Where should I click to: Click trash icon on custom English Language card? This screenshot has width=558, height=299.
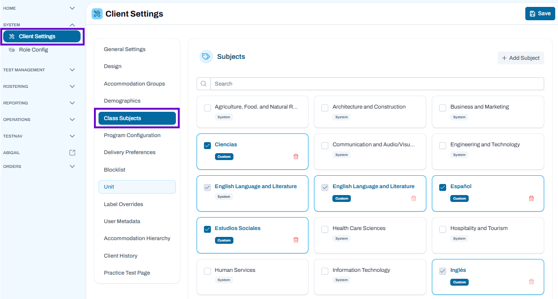tap(413, 198)
